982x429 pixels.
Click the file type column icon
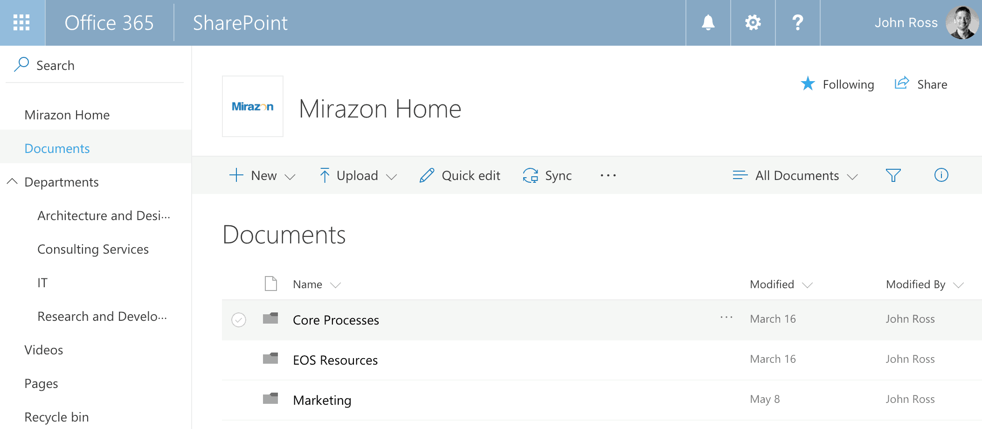point(271,284)
